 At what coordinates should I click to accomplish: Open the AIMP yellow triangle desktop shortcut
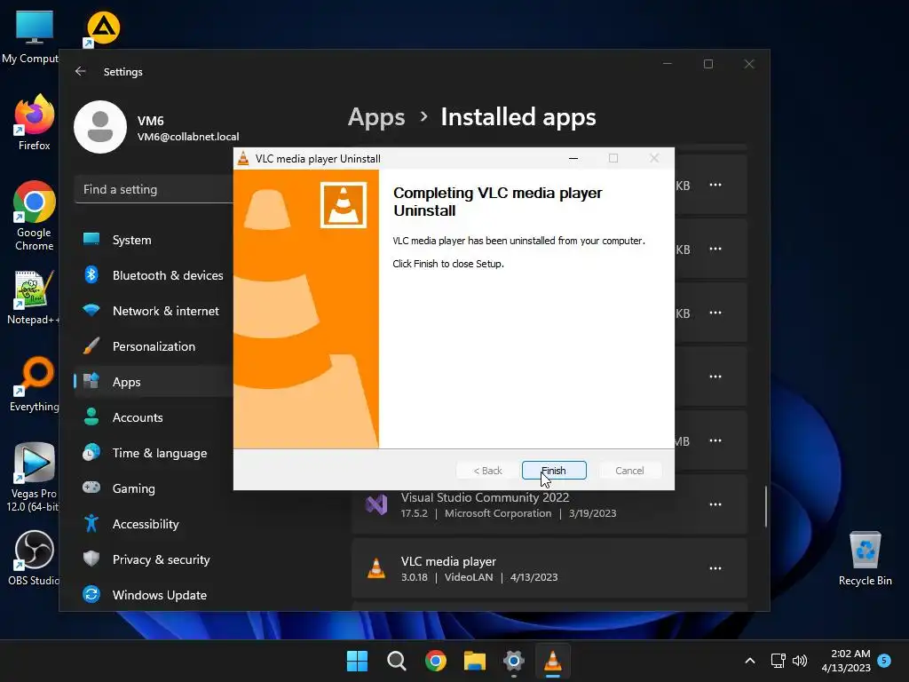coord(103,28)
